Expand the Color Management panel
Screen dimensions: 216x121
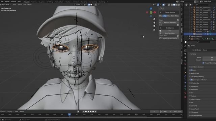(x=195, y=116)
